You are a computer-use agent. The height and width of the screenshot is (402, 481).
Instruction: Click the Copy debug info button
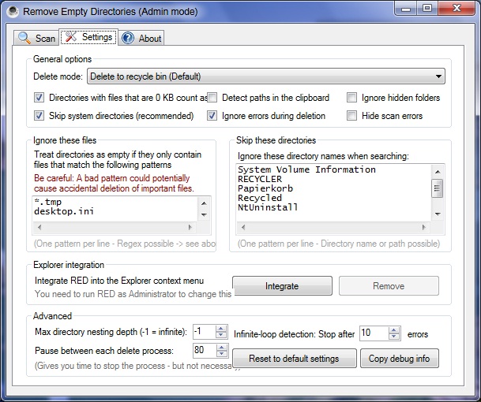click(400, 359)
